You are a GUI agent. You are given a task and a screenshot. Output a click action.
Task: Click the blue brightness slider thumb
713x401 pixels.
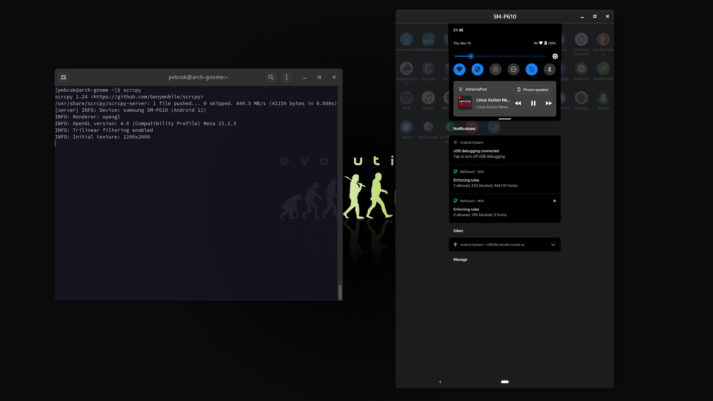[x=471, y=56]
